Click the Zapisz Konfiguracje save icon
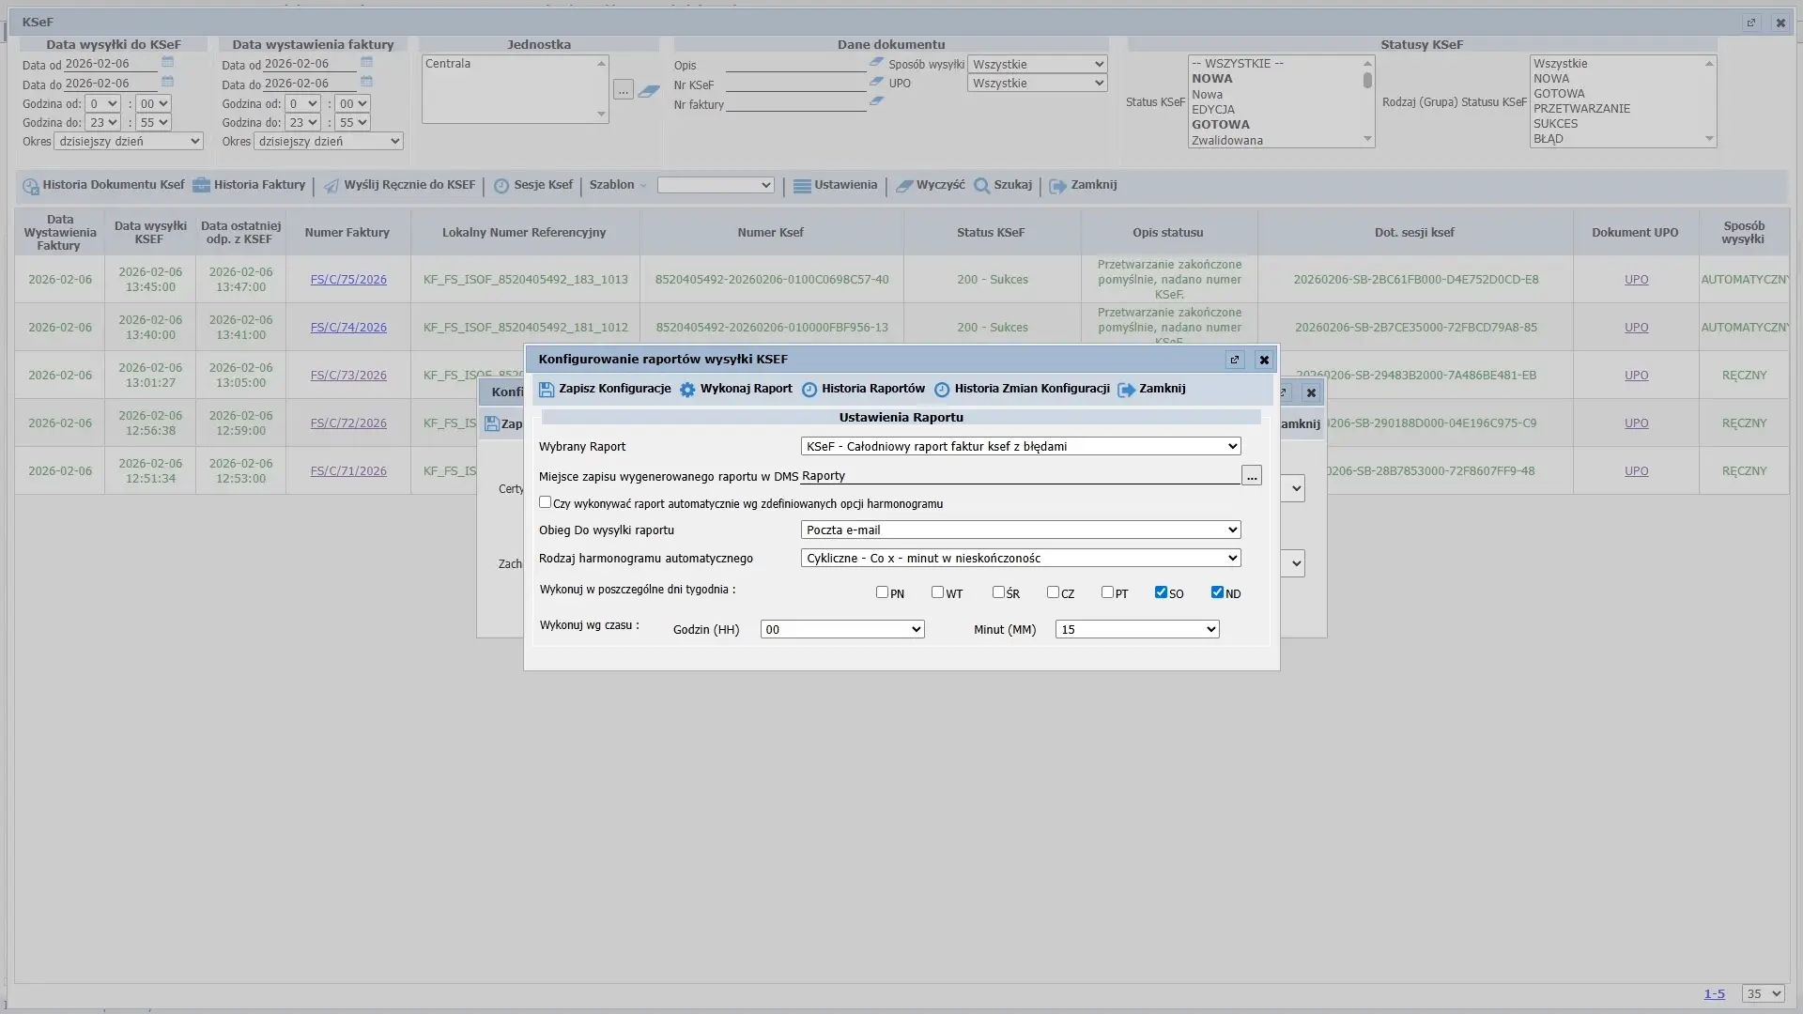The image size is (1803, 1014). tap(547, 390)
